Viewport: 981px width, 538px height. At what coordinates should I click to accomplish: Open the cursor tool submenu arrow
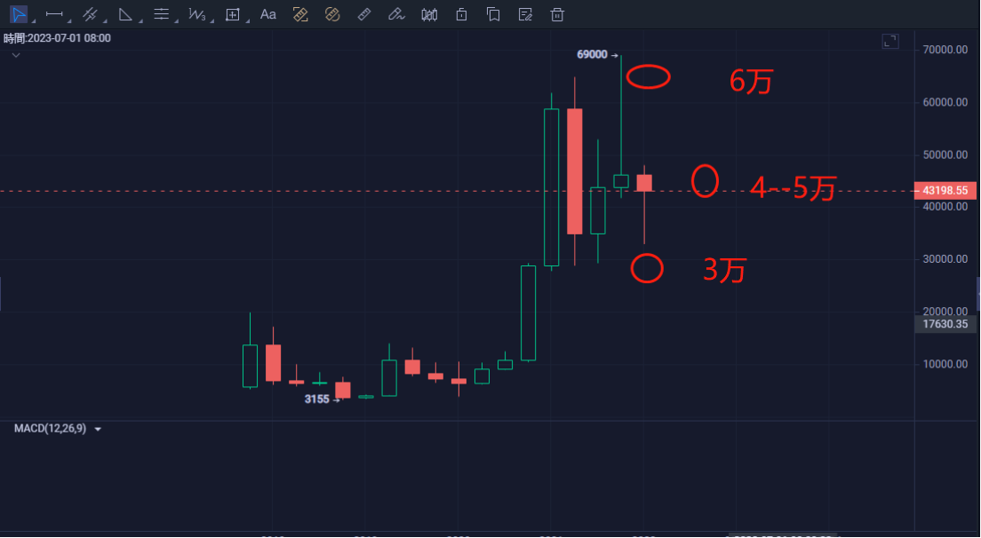pos(33,20)
